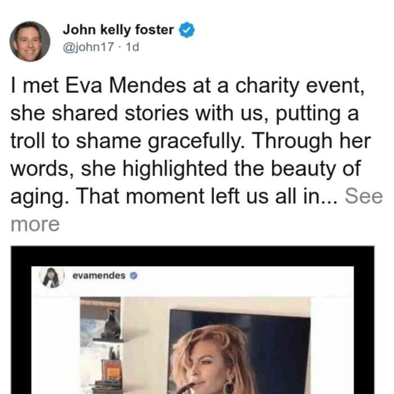This screenshot has width=394, height=394.
Task: Click the evamendes verified checkmark badge
Action: (x=134, y=276)
